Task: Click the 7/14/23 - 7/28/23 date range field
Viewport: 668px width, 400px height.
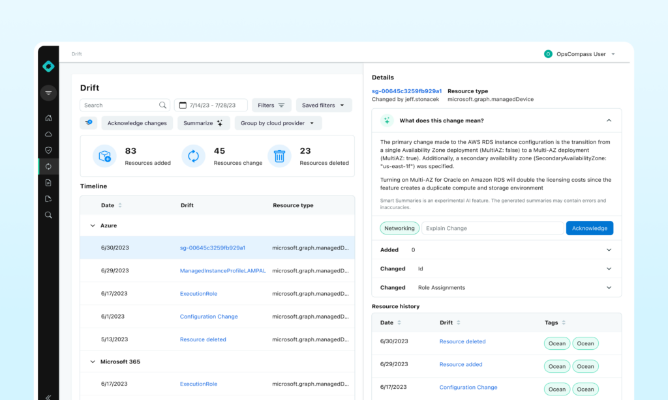Action: [x=211, y=105]
